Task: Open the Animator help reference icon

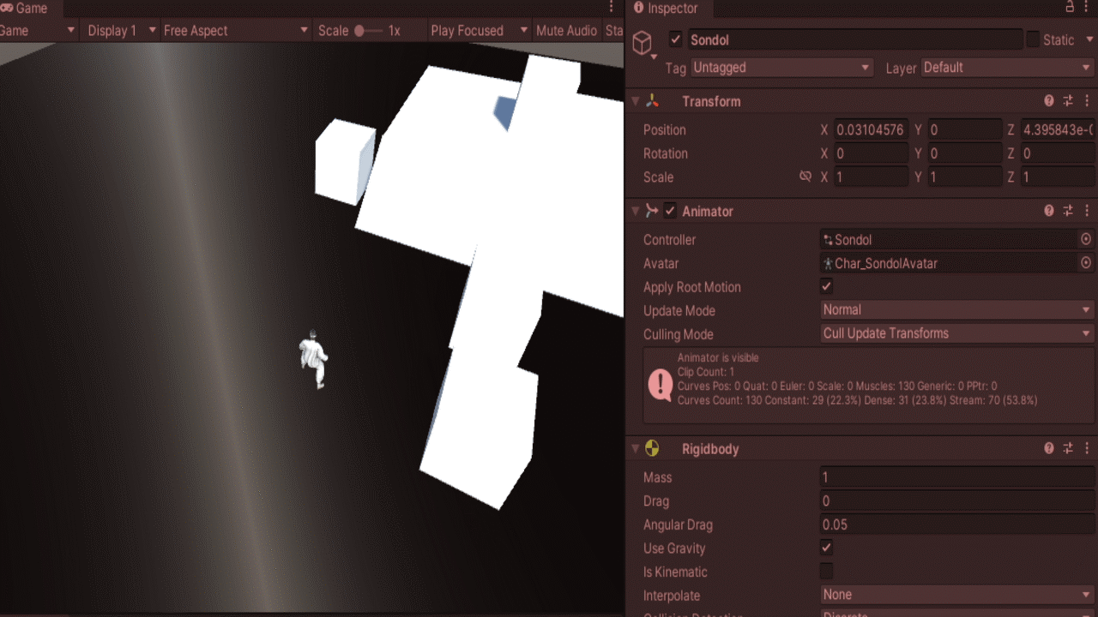Action: pos(1049,211)
